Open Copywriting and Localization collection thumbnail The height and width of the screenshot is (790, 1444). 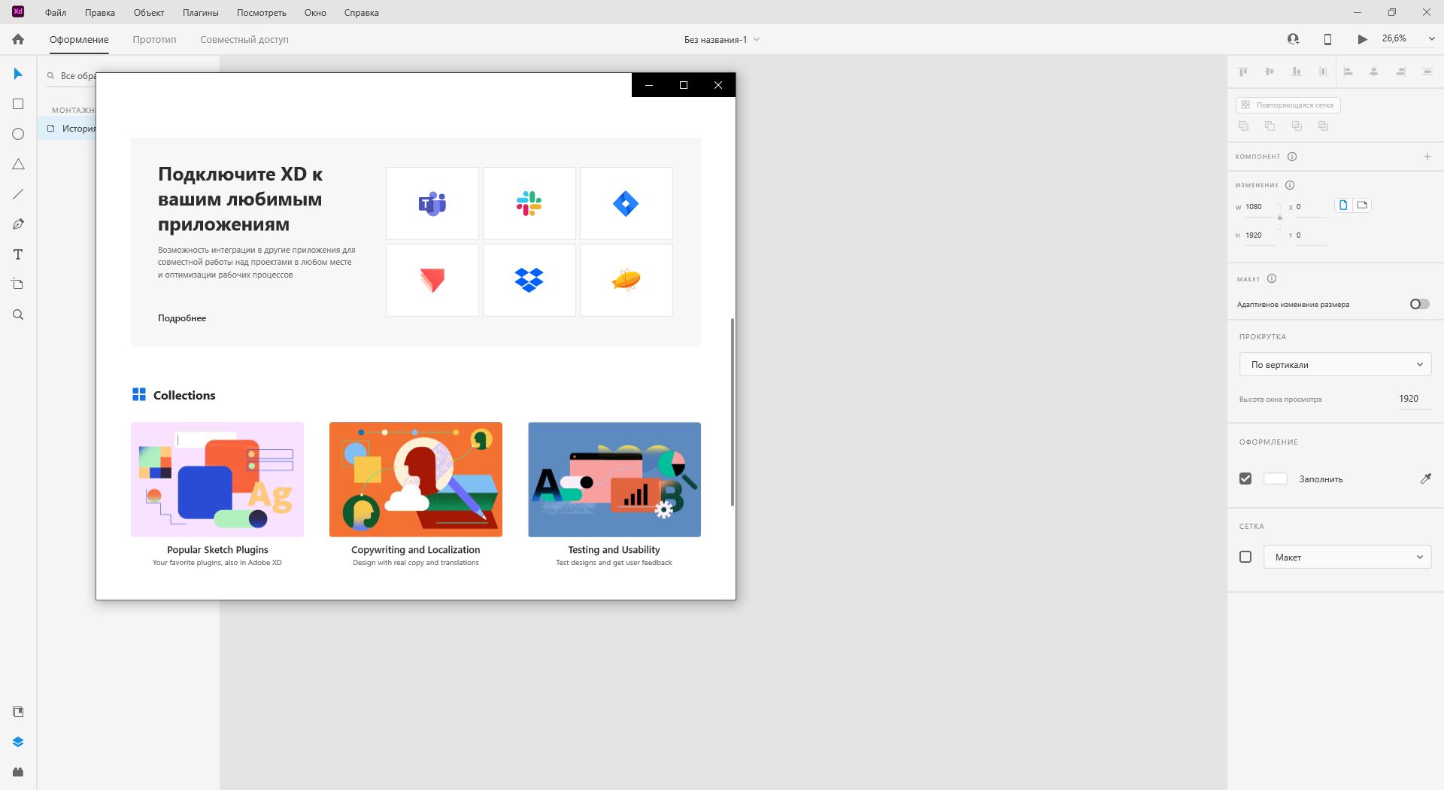pos(416,479)
